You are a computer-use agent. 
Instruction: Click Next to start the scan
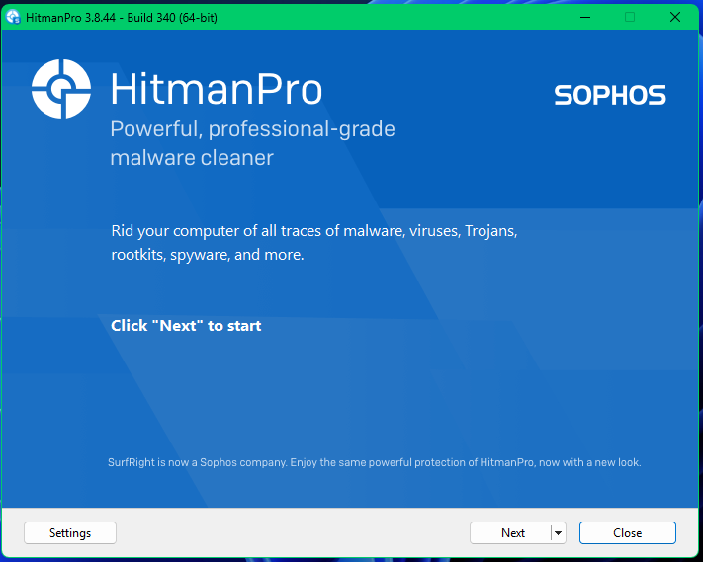[511, 533]
